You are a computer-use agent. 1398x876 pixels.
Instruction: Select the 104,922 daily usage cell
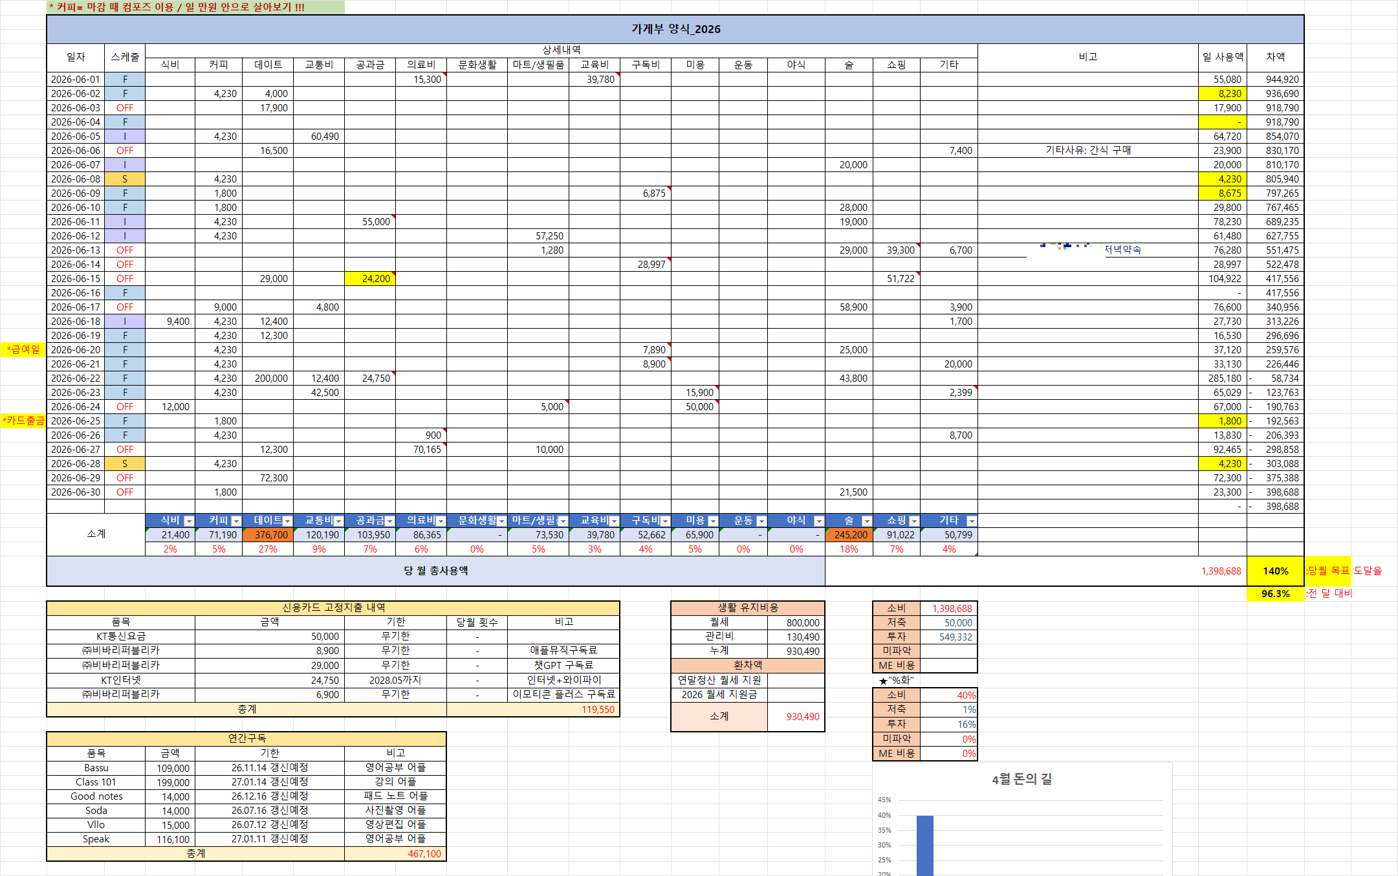tap(1223, 278)
